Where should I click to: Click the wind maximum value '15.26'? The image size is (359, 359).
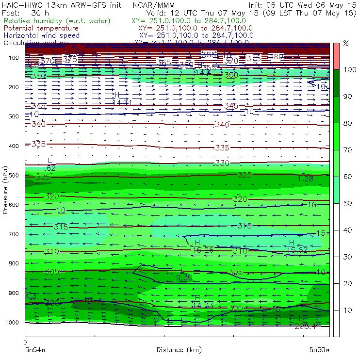(203, 250)
